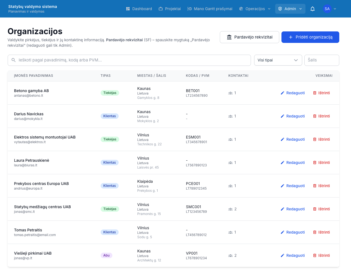Click Statybų valdymo sistema app title
This screenshot has height=274, width=351.
[33, 7]
